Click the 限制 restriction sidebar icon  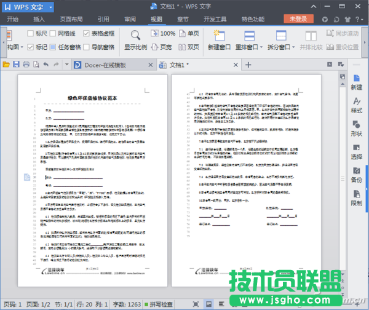(356, 196)
